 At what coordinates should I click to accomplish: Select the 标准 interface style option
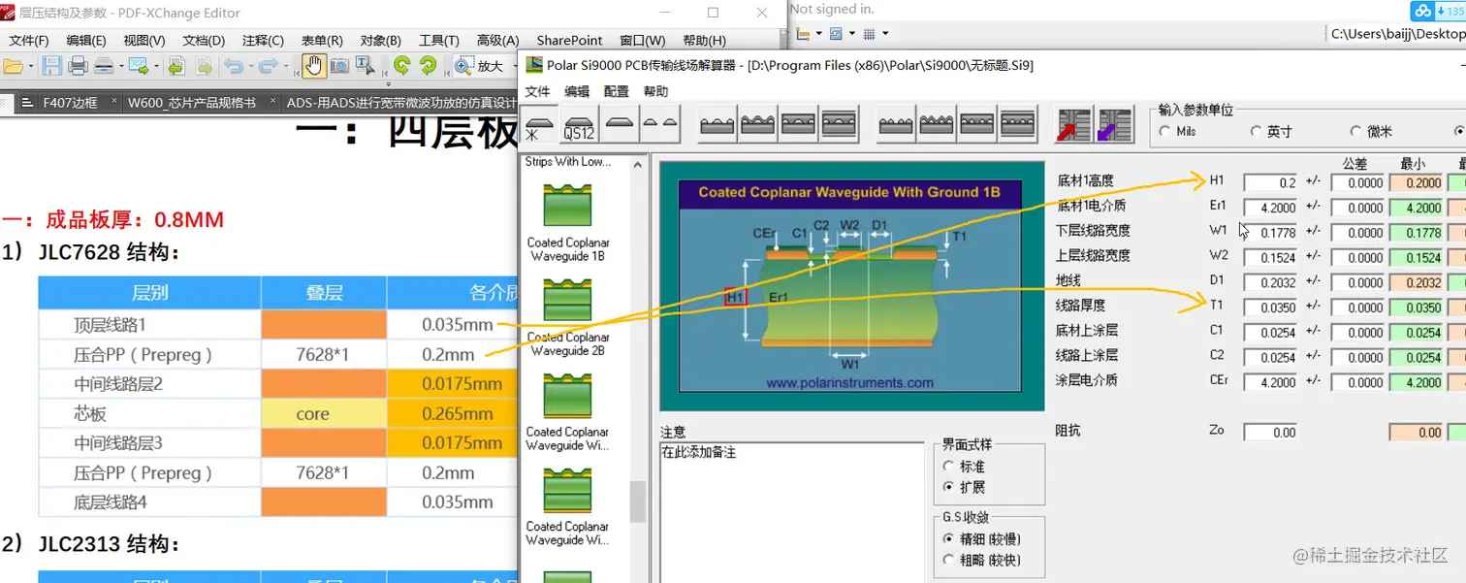(949, 467)
